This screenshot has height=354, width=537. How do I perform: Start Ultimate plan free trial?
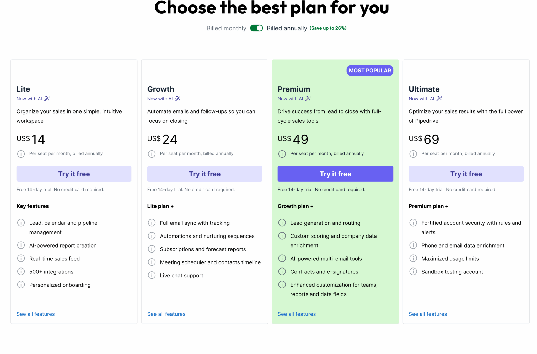(x=466, y=174)
